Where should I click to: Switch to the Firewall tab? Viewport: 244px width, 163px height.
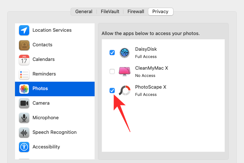tap(136, 12)
